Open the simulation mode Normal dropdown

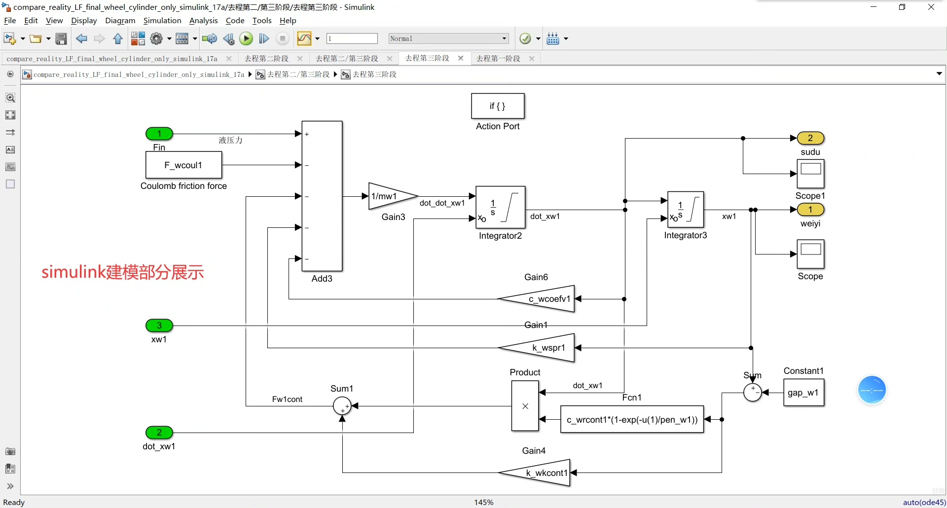pyautogui.click(x=448, y=38)
